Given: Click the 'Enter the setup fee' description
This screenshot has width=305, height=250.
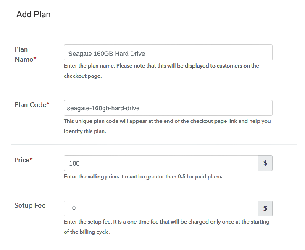Looking at the screenshot, I should tap(166, 221).
